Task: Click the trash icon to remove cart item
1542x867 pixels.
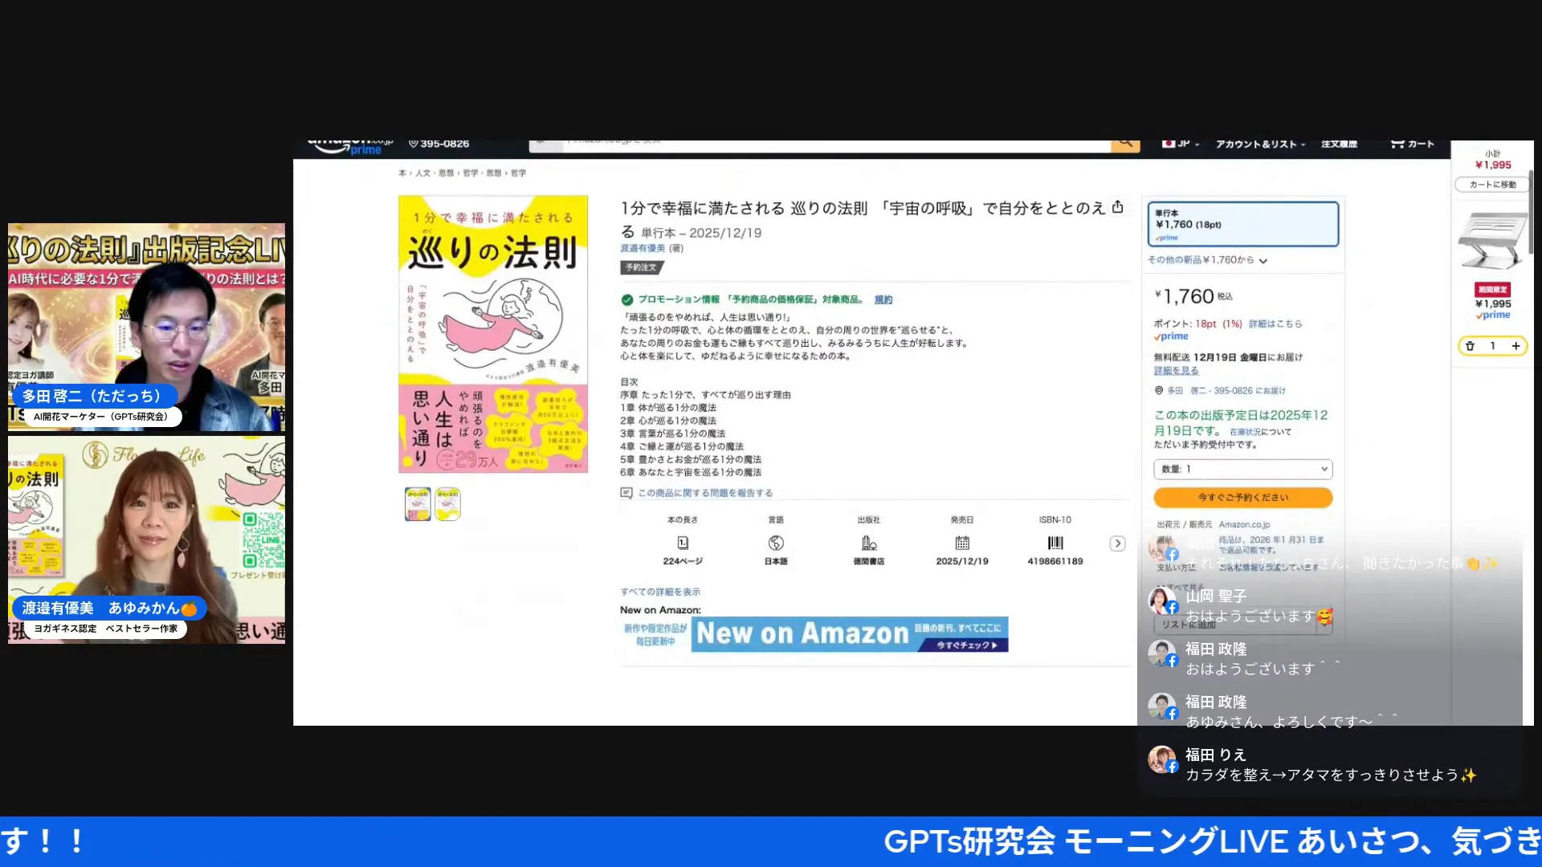Action: 1470,346
